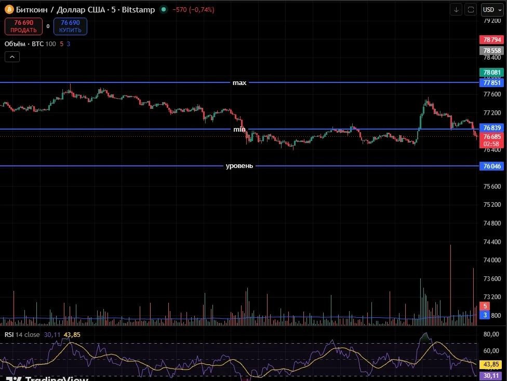The width and height of the screenshot is (507, 381).
Task: Click the current price label 76 685
Action: [491, 140]
